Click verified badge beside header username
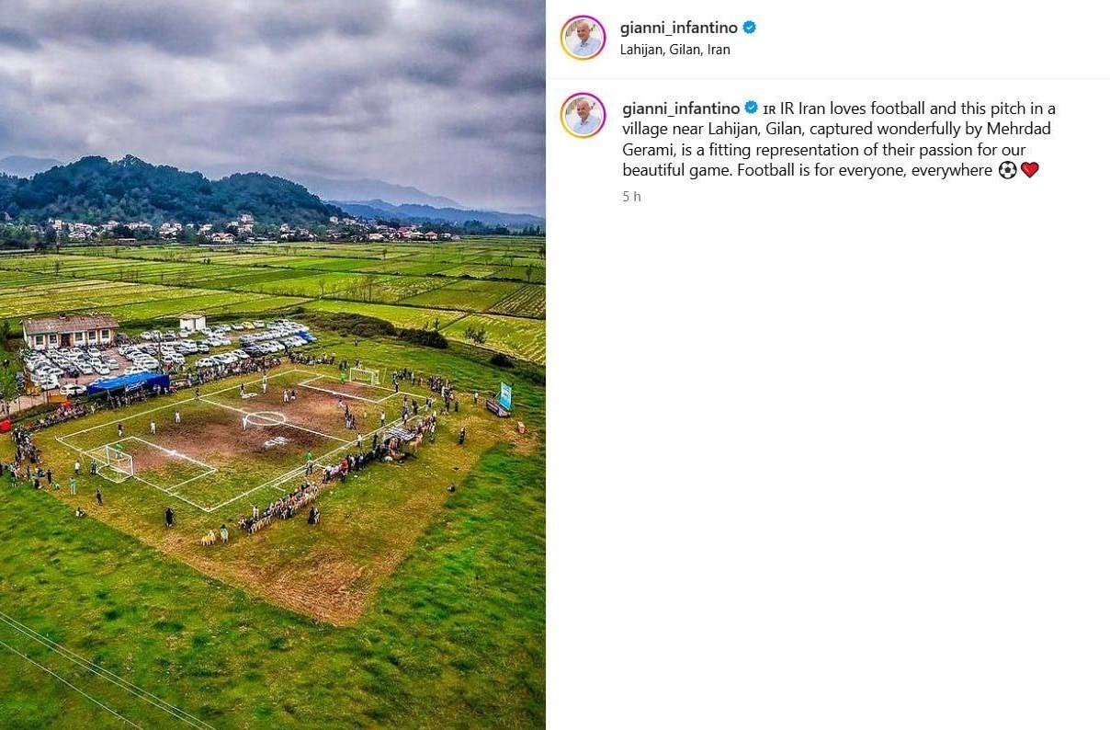 [x=750, y=28]
